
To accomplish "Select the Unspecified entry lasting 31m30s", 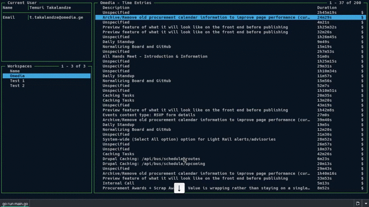I will click(231, 135).
